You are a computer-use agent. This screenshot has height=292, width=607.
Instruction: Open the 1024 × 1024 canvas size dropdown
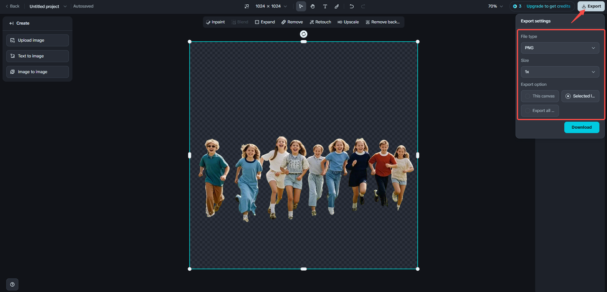271,6
